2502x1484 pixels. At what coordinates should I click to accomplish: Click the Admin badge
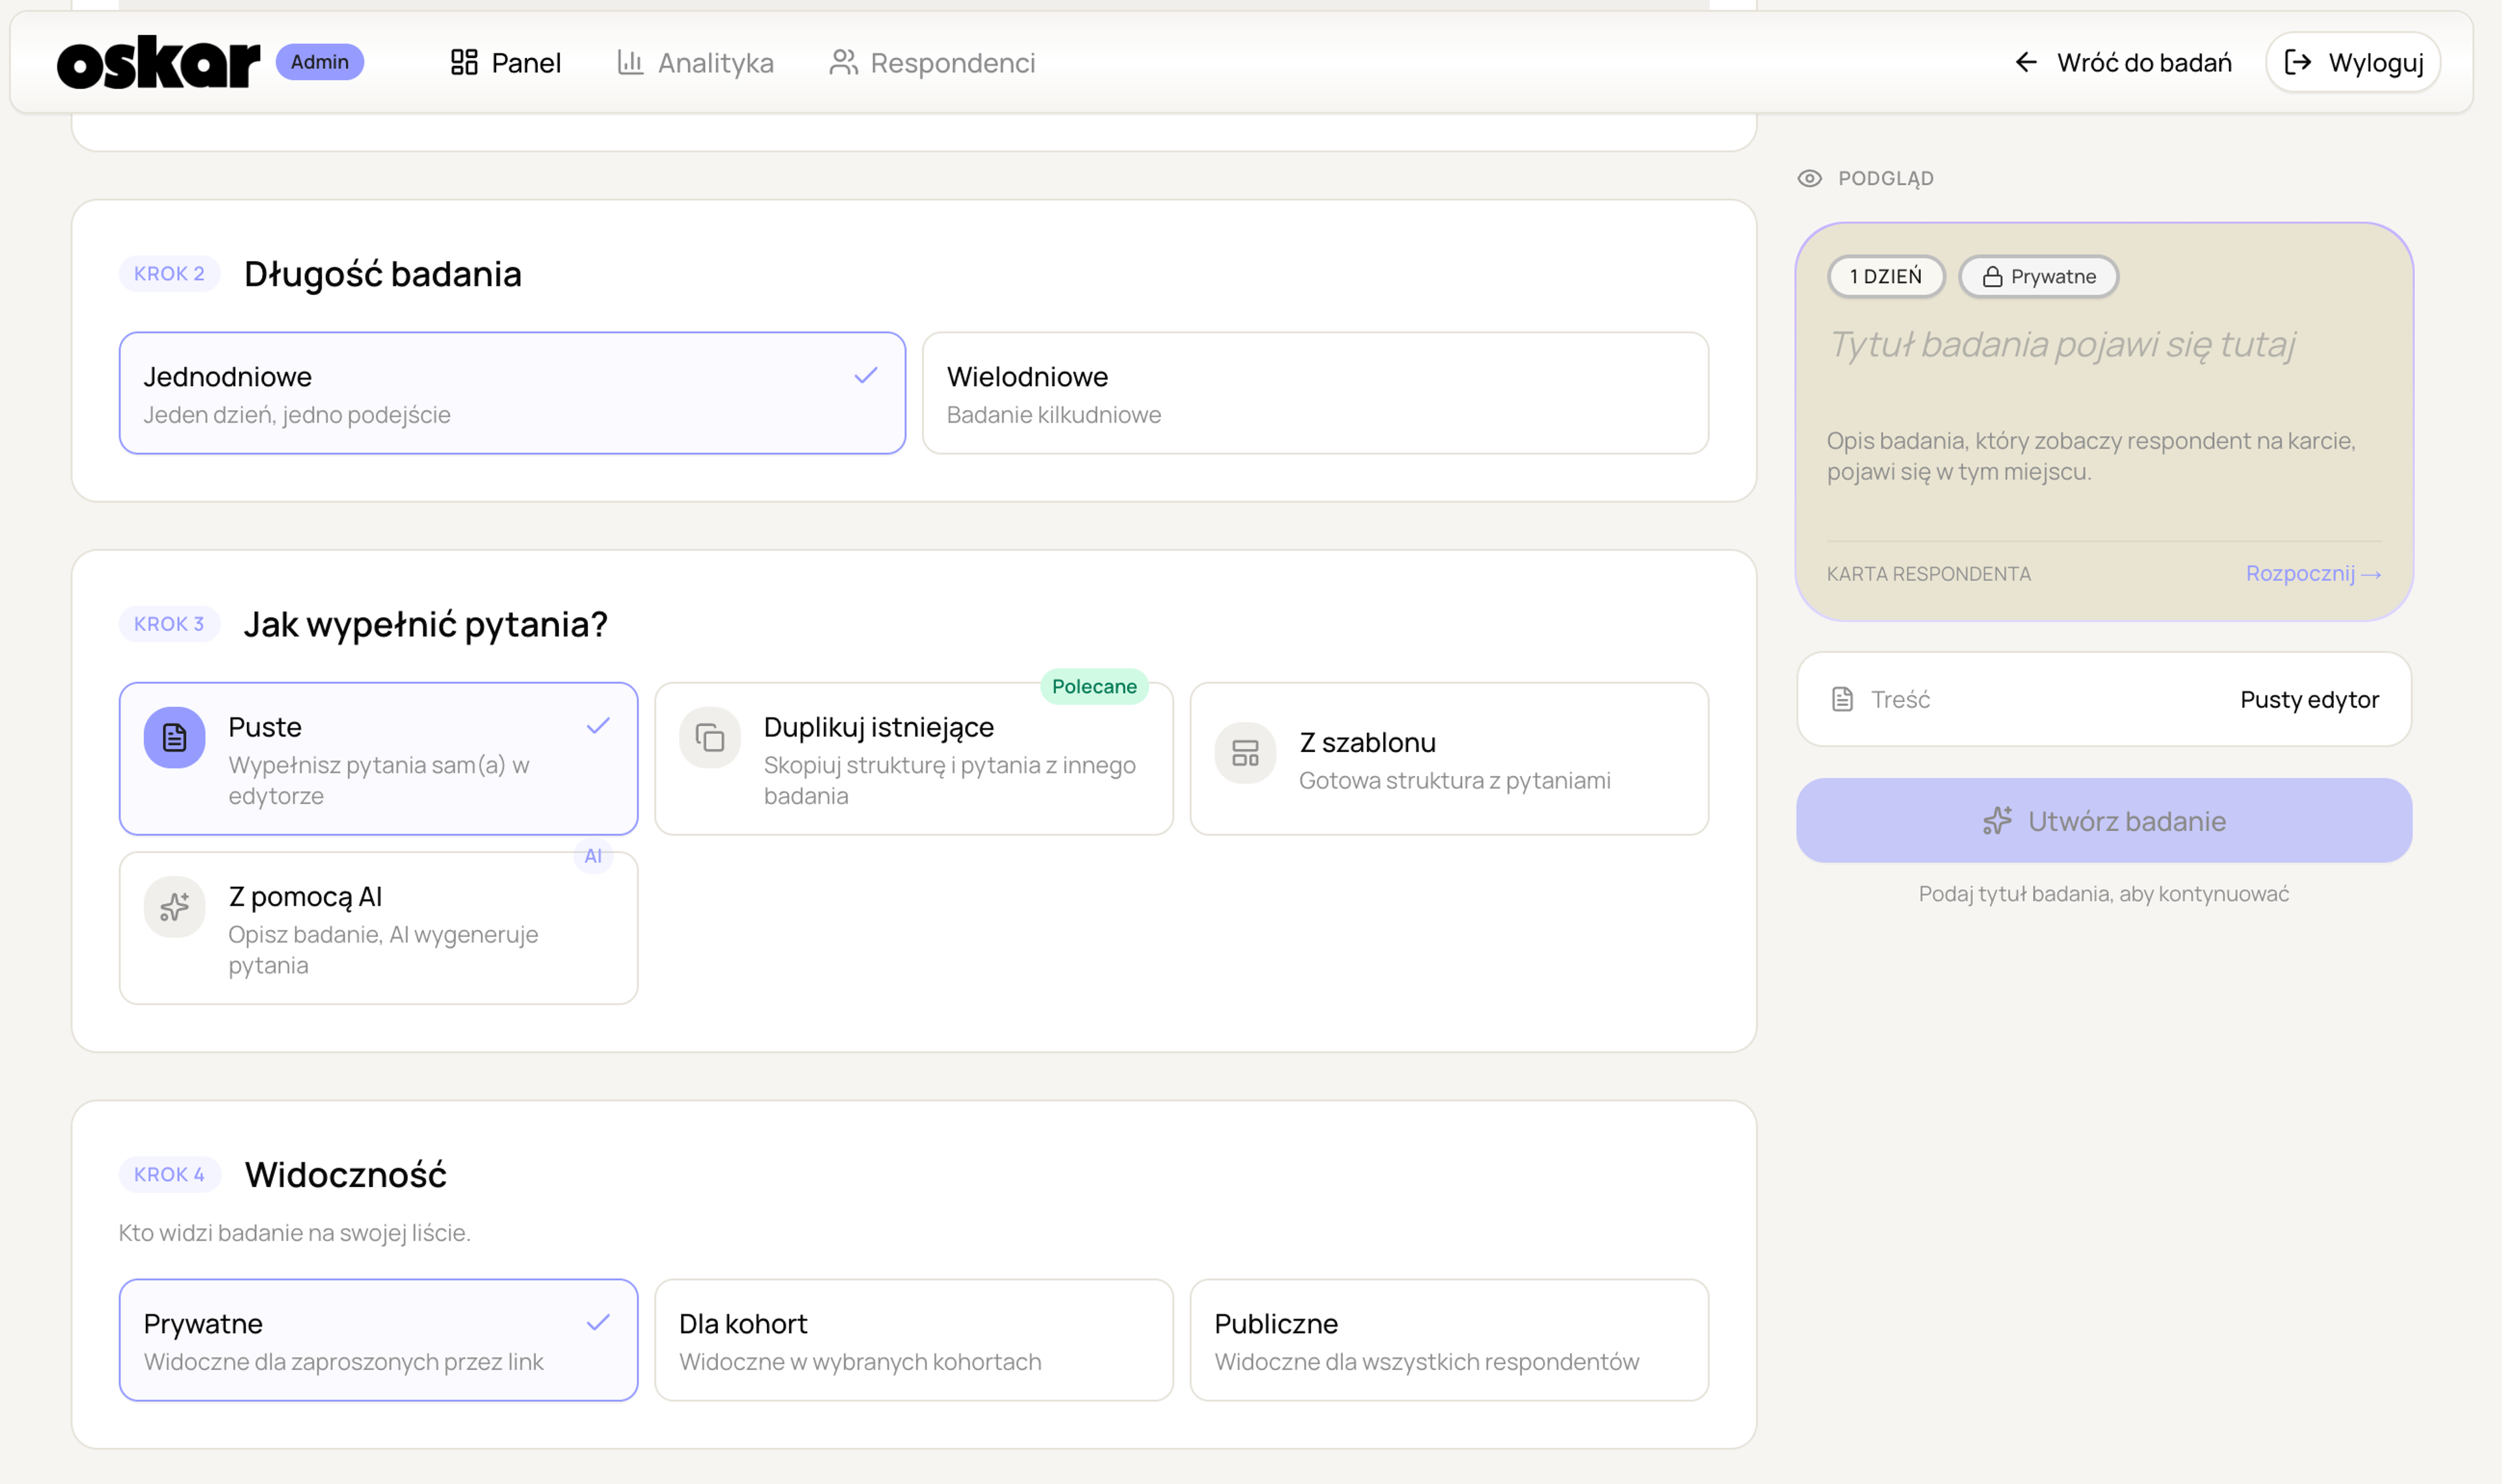point(320,62)
